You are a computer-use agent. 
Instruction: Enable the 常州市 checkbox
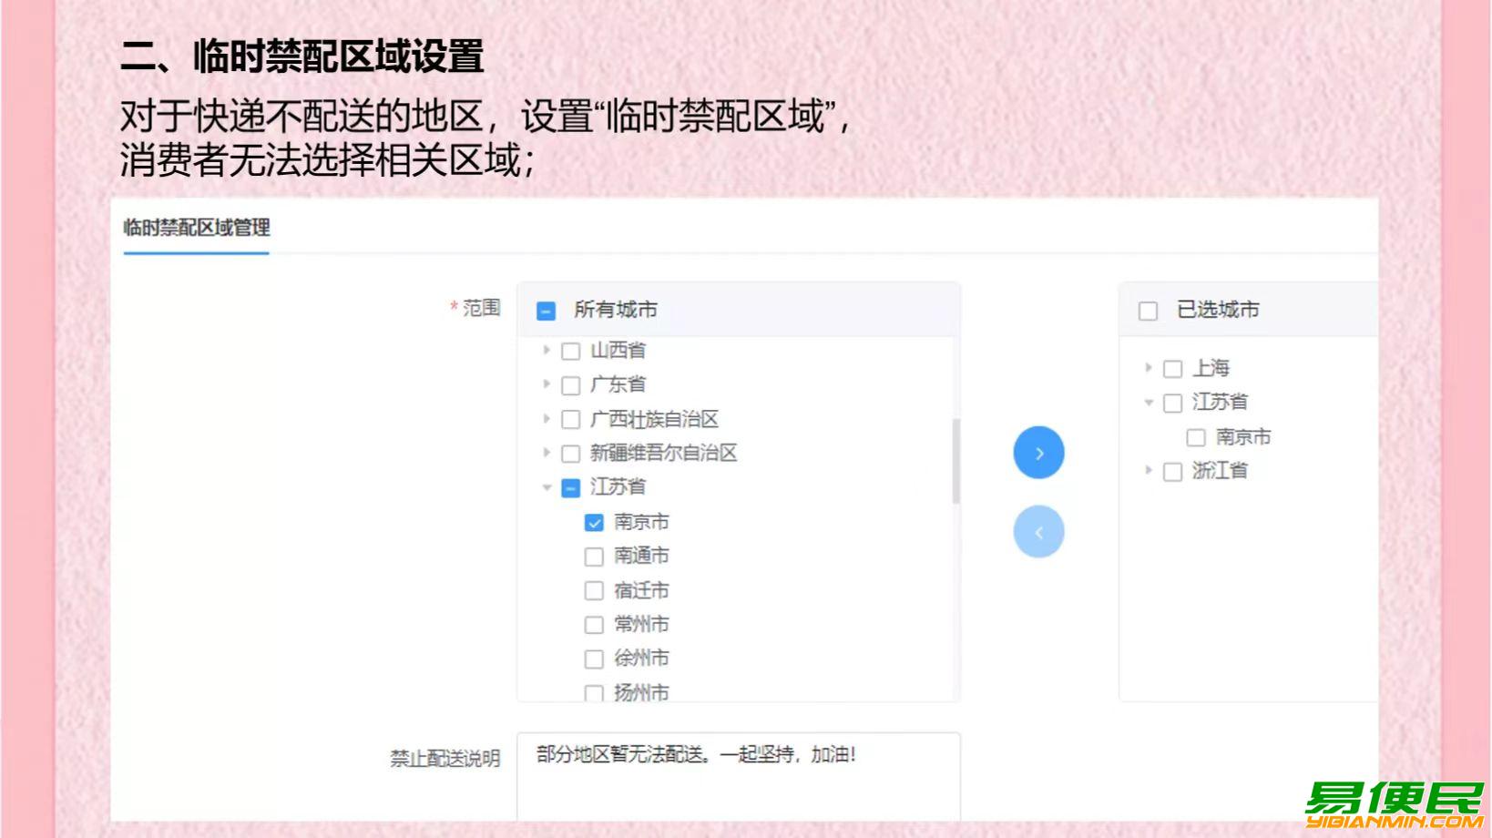(594, 625)
